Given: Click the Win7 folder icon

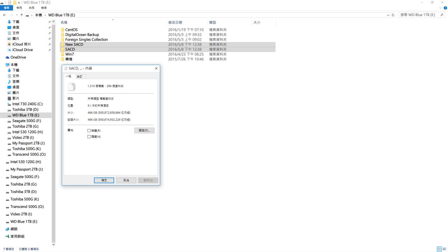Looking at the screenshot, I should click(x=63, y=54).
